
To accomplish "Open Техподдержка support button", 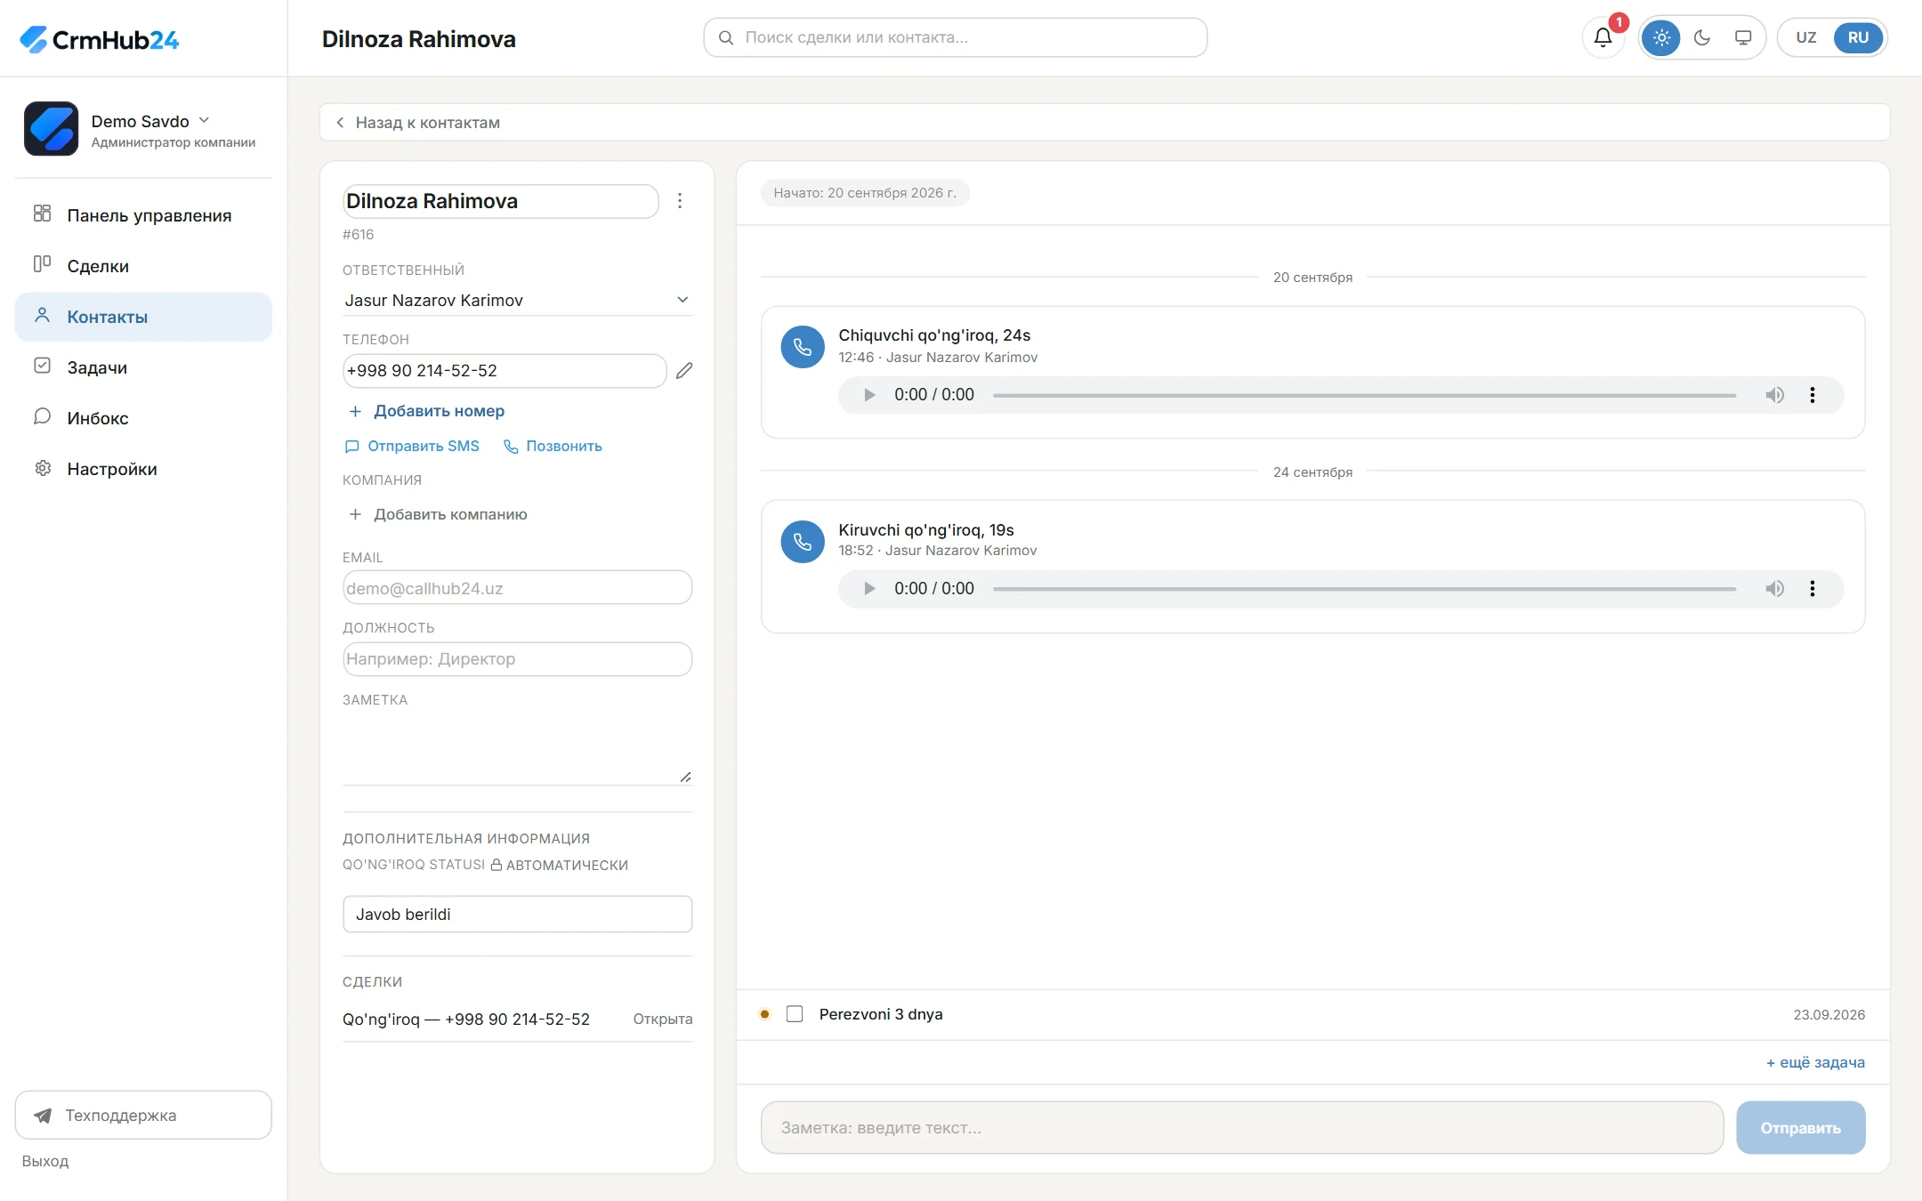I will (143, 1116).
